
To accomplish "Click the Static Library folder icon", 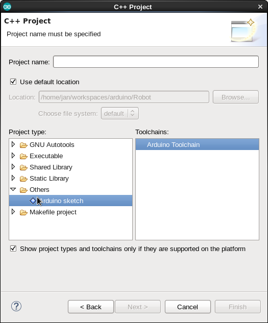I will click(23, 179).
